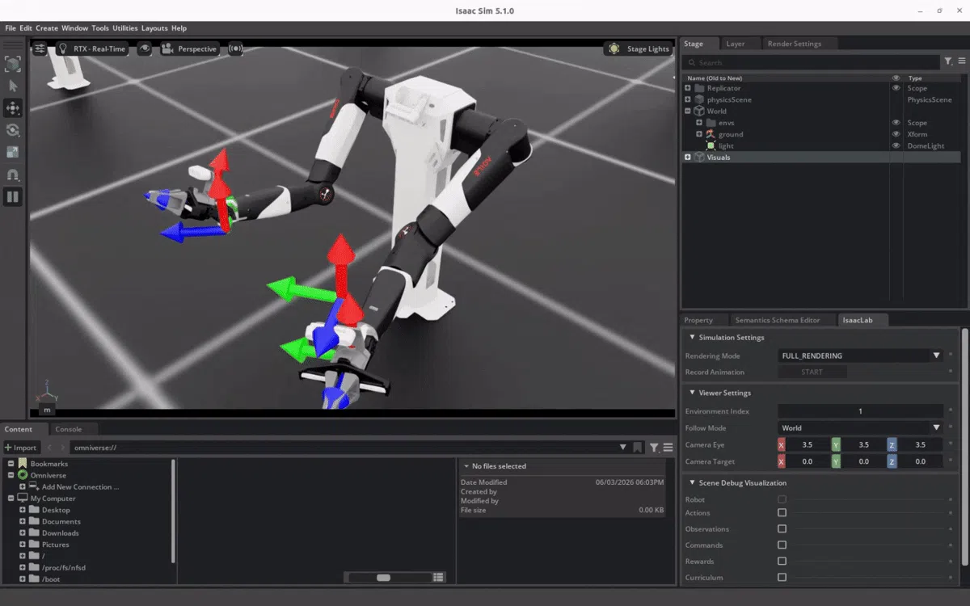Viewport: 970px width, 606px height.
Task: Toggle visibility eye for envs
Action: [x=896, y=123]
